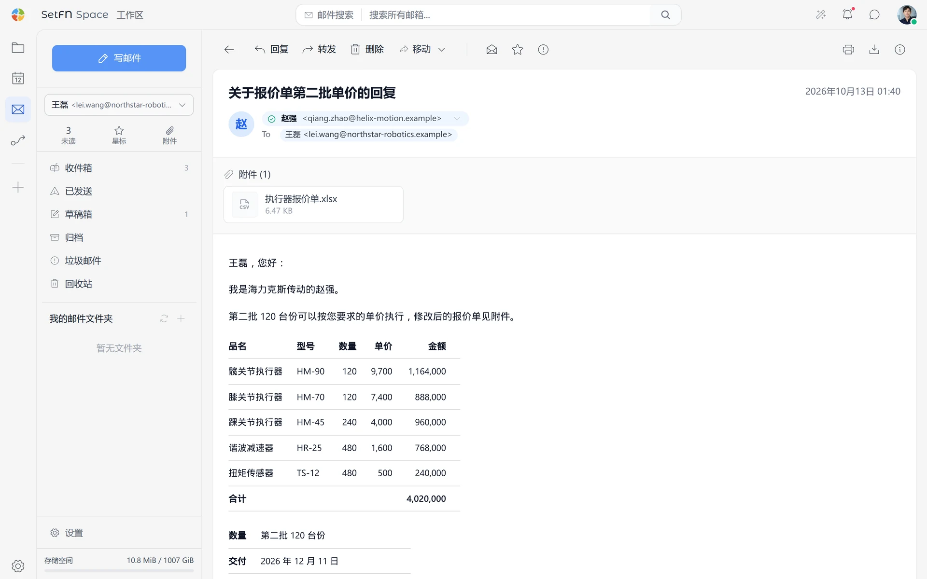
Task: Select the mail icon in left rail
Action: click(x=18, y=110)
